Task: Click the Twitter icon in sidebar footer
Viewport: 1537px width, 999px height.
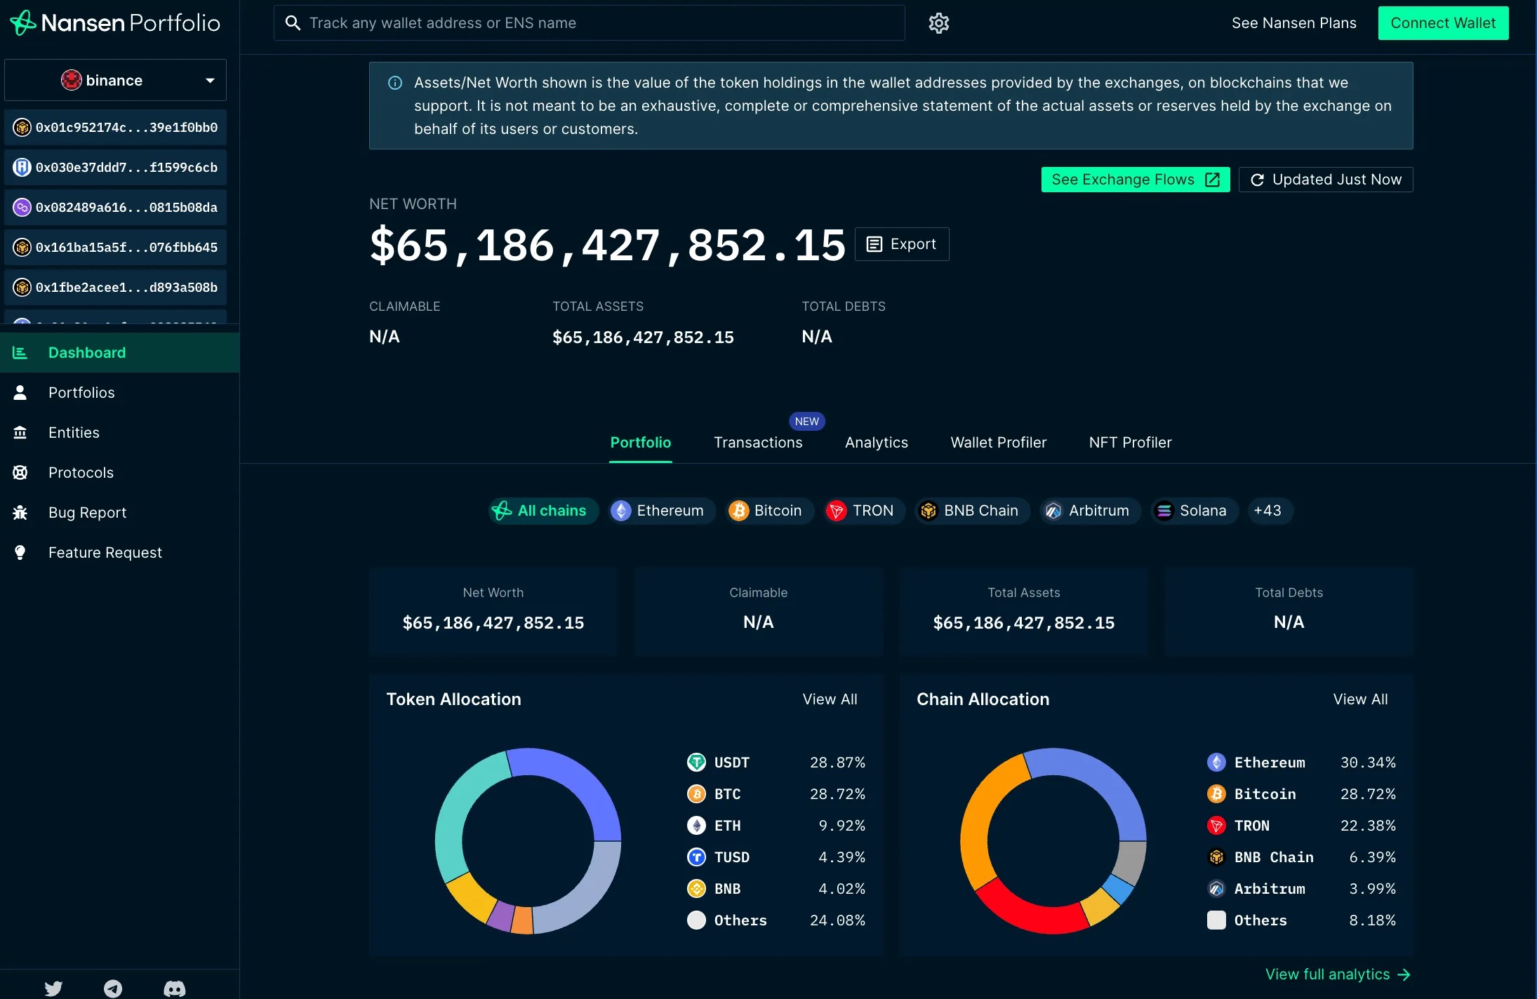Action: (x=53, y=988)
